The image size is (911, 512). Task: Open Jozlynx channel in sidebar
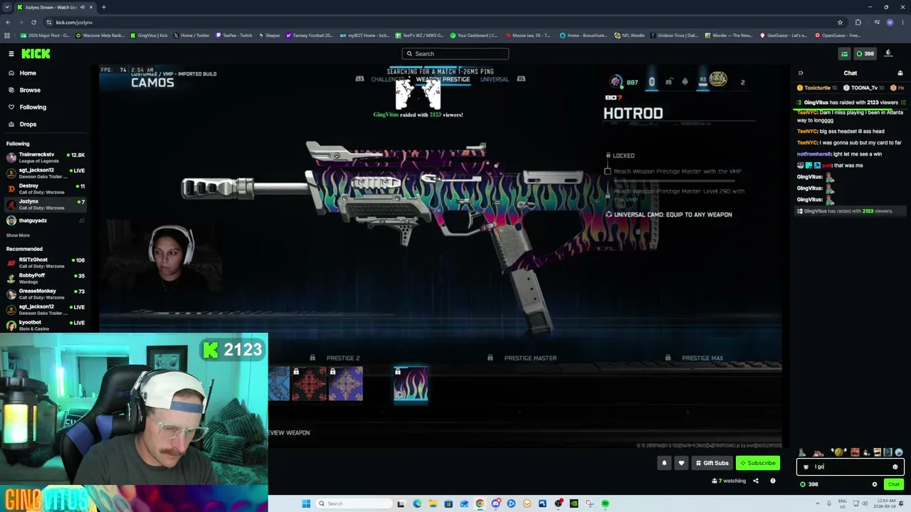[x=44, y=204]
